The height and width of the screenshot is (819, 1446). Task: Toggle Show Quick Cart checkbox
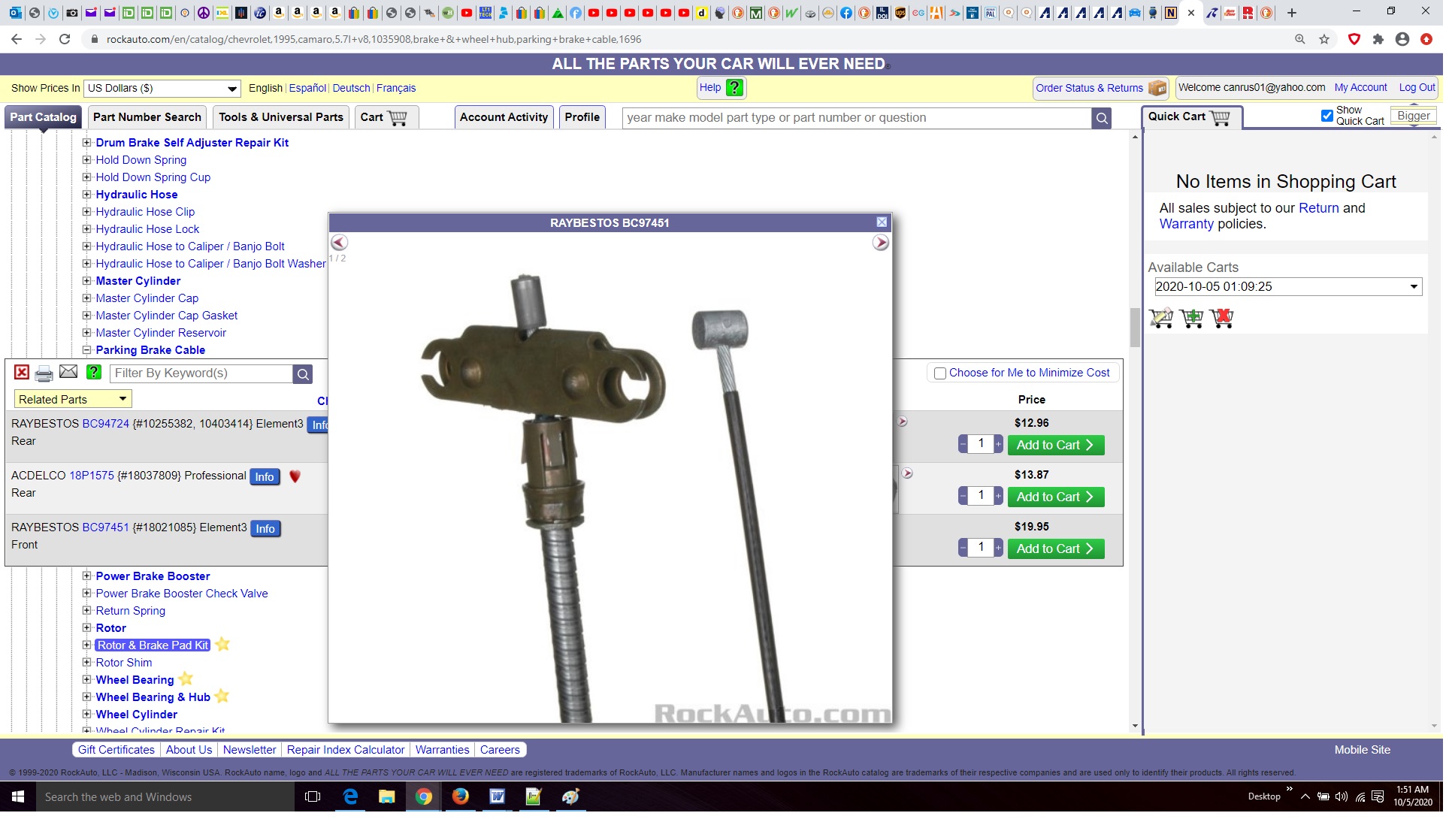[x=1329, y=116]
